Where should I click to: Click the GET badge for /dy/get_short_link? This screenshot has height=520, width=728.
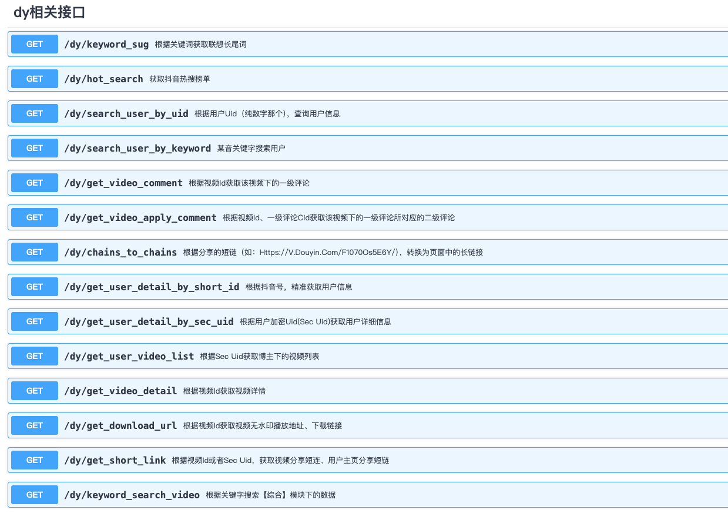[x=35, y=460]
